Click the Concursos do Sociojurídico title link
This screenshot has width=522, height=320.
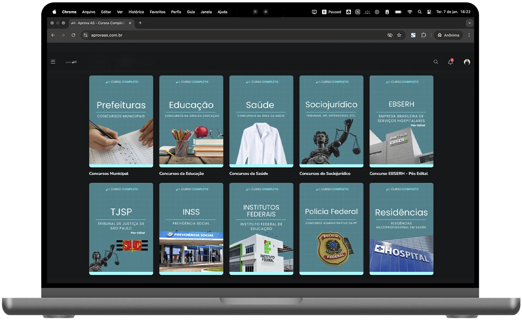coord(325,173)
